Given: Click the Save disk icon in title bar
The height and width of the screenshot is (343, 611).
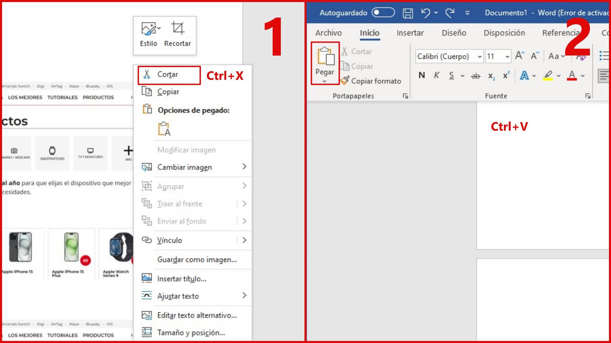Looking at the screenshot, I should click(x=408, y=13).
